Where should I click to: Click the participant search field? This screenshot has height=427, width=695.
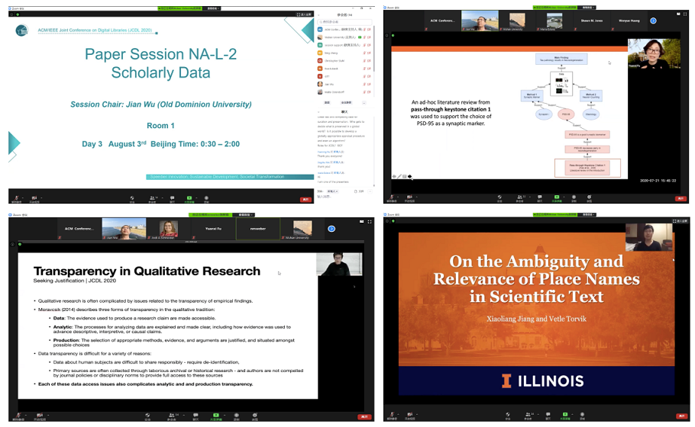[x=345, y=22]
